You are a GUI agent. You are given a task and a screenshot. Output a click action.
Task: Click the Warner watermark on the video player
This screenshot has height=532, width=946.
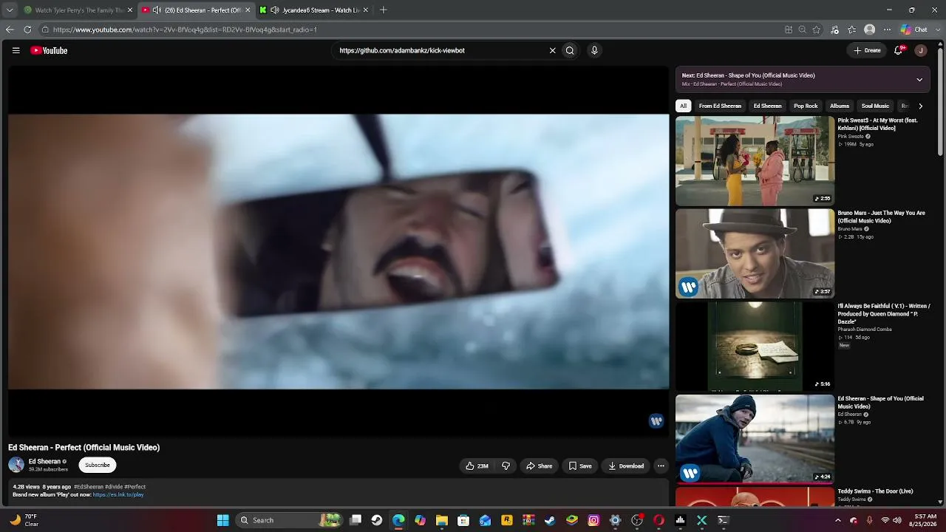pyautogui.click(x=656, y=421)
